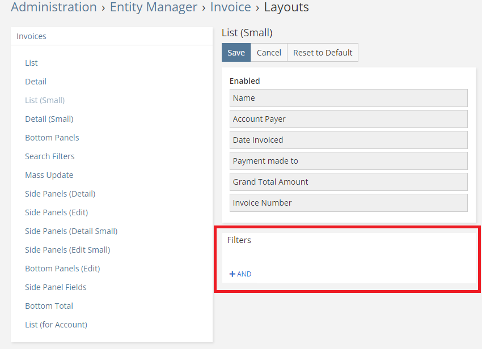This screenshot has height=349, width=482.
Task: Select the Detail (Small) layout
Action: tap(49, 119)
